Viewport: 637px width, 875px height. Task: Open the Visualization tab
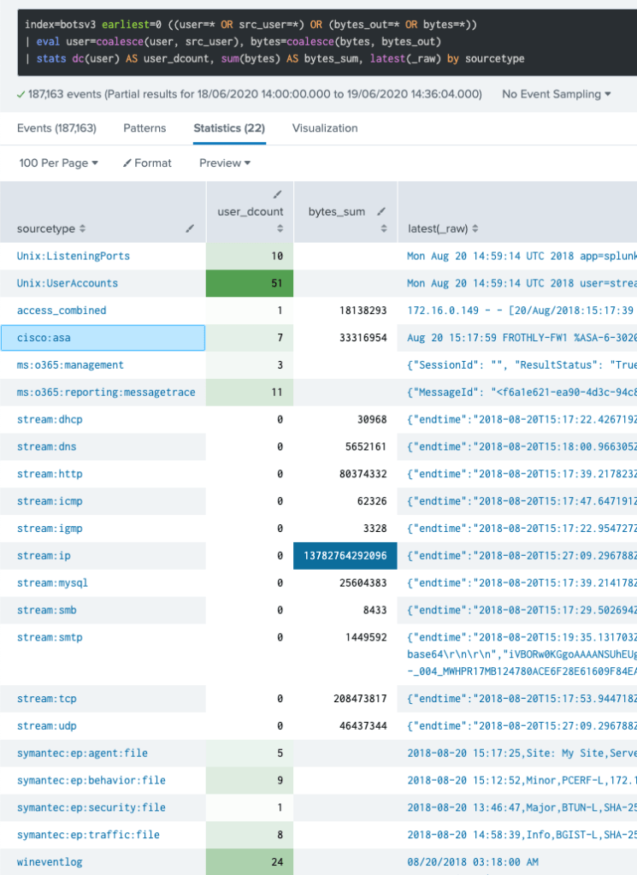click(x=325, y=128)
